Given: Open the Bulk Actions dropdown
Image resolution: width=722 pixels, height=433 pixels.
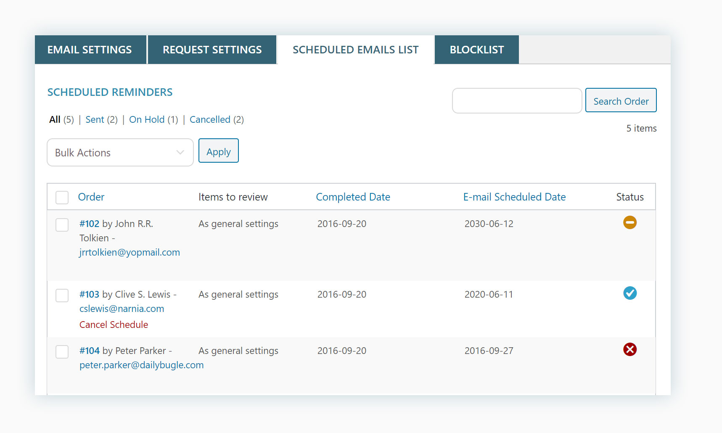Looking at the screenshot, I should click(x=120, y=153).
